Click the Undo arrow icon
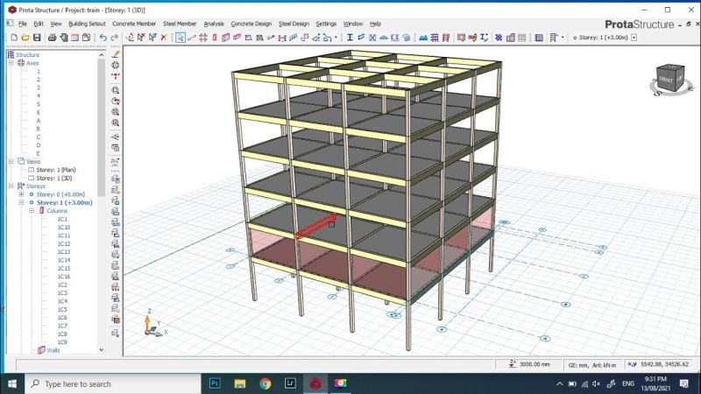The height and width of the screenshot is (394, 701). (103, 38)
